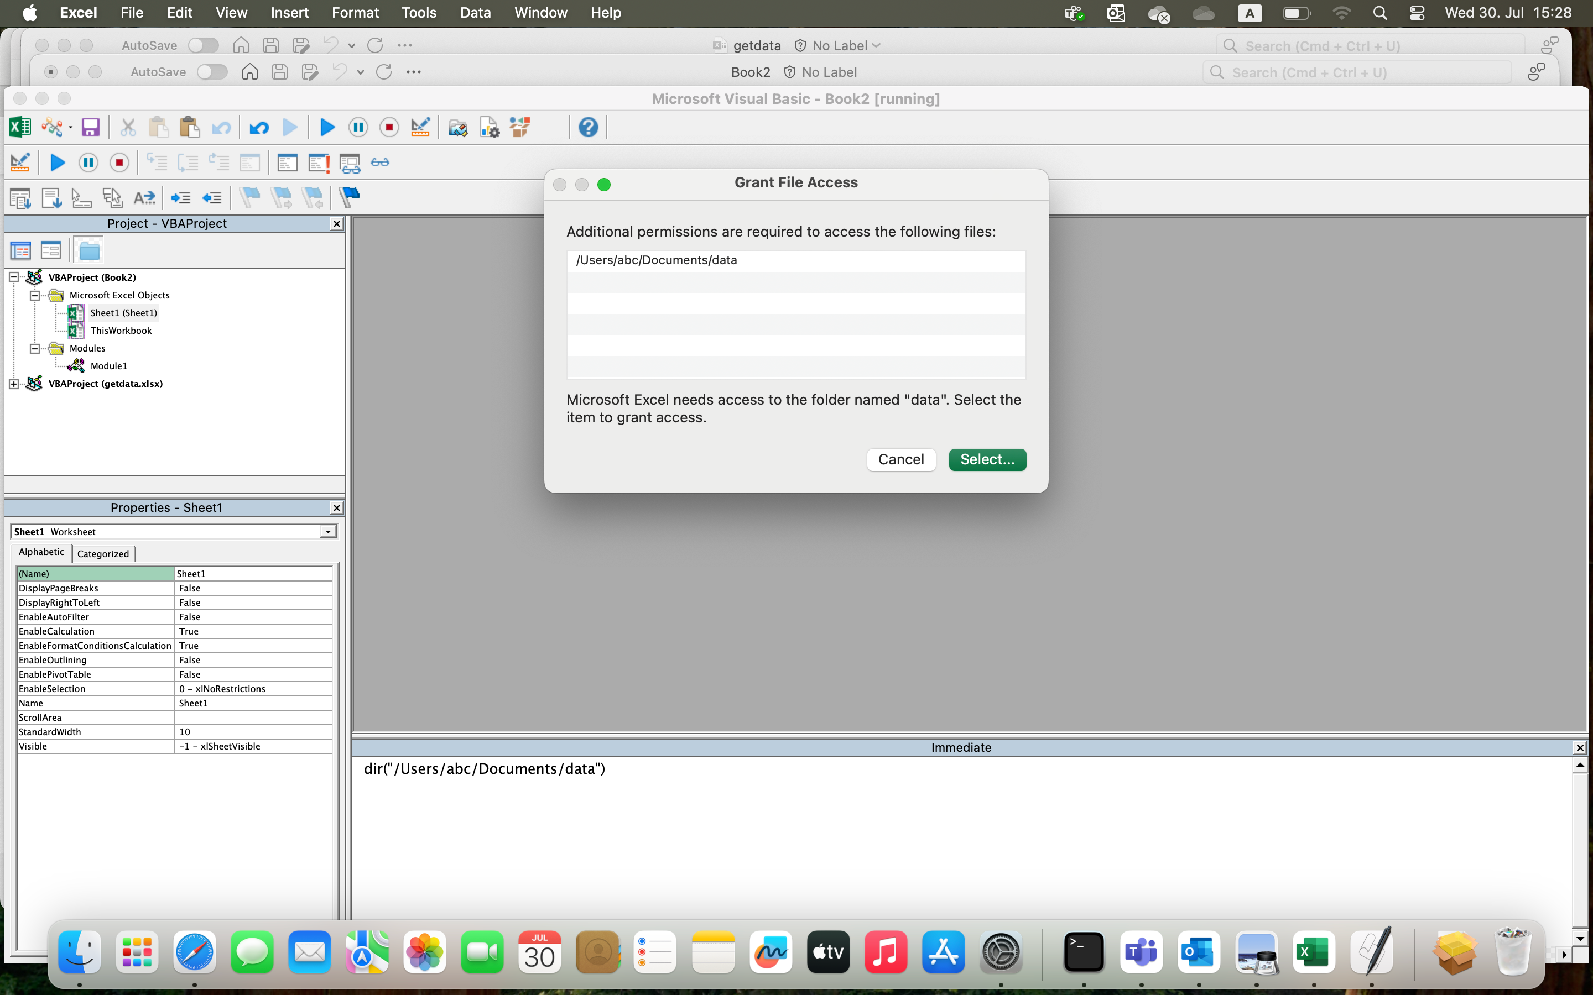Toggle Design Mode in standard toolbar
1593x995 pixels.
coord(420,127)
